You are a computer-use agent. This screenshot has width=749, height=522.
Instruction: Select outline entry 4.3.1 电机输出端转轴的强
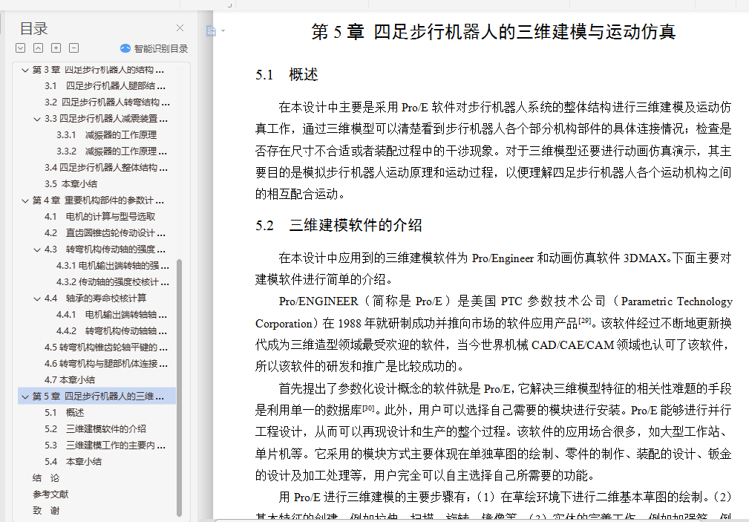(x=113, y=265)
